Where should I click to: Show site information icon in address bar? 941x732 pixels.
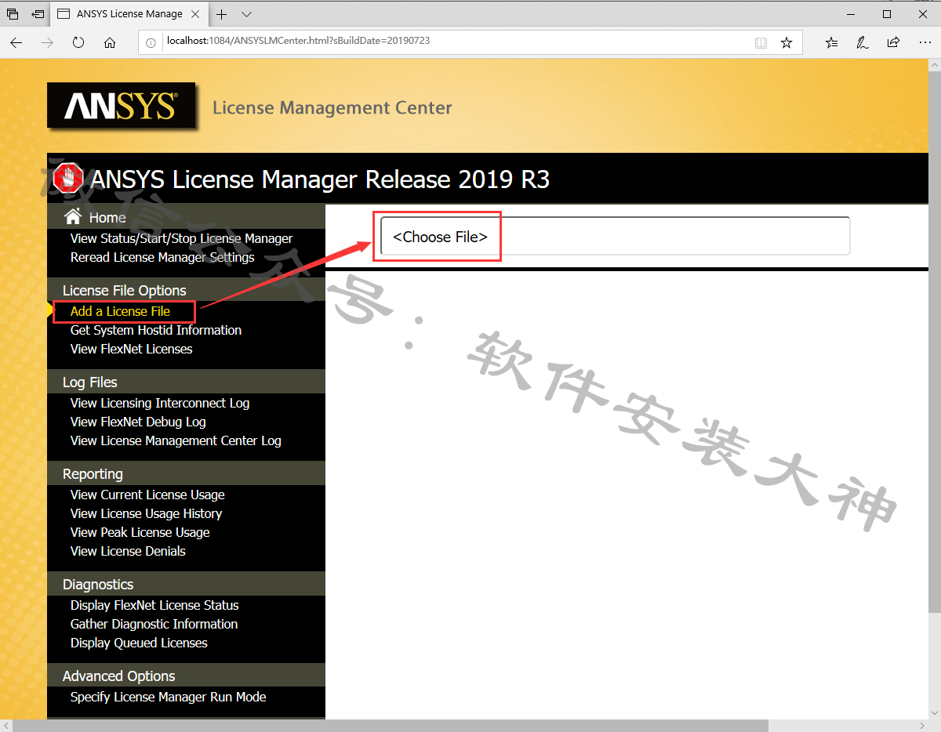pos(151,42)
